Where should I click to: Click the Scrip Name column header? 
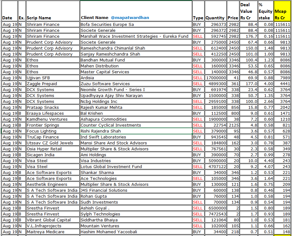point(53,11)
